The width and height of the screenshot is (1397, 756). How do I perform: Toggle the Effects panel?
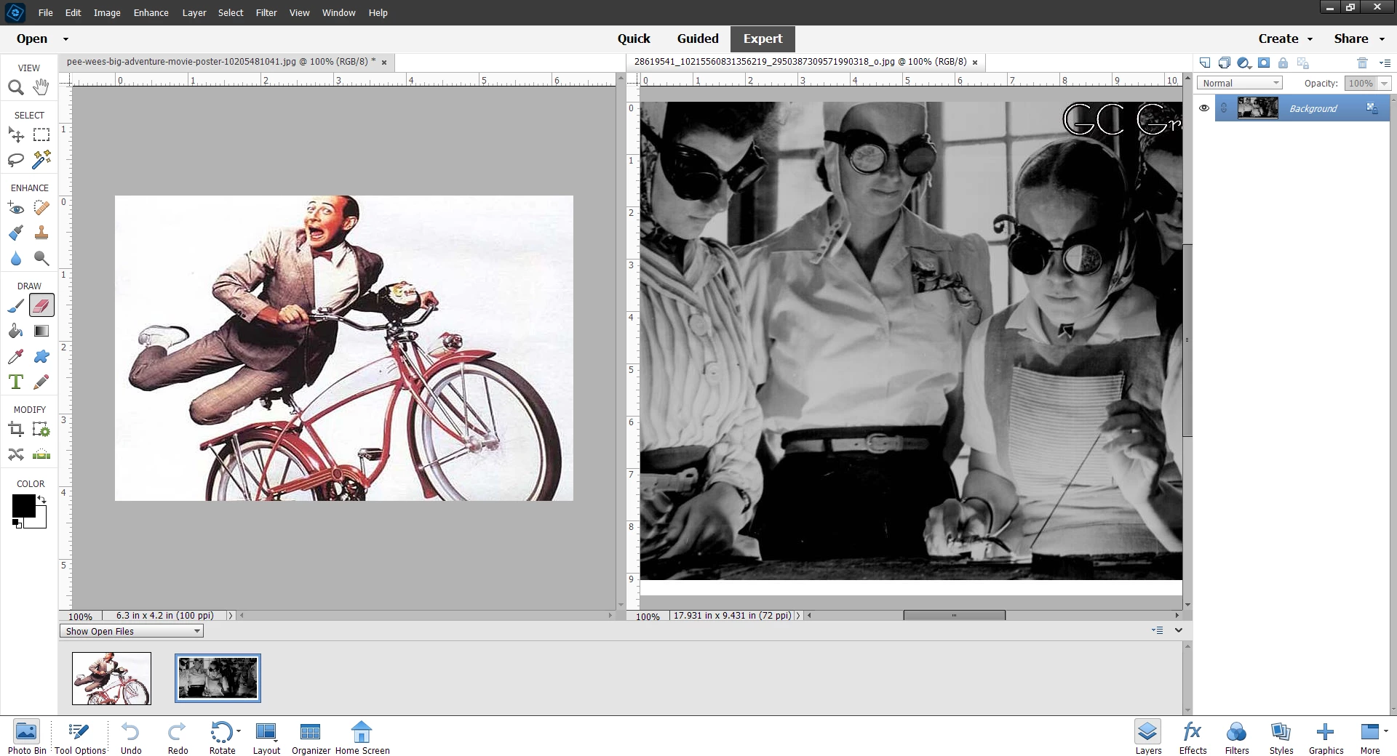pyautogui.click(x=1193, y=738)
